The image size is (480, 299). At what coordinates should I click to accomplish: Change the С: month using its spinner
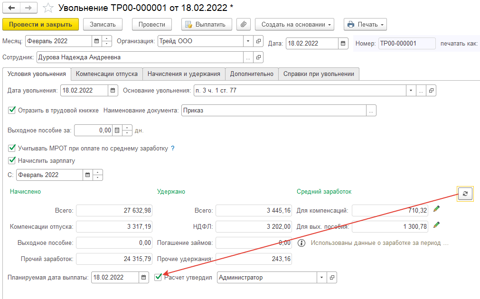tap(98, 175)
